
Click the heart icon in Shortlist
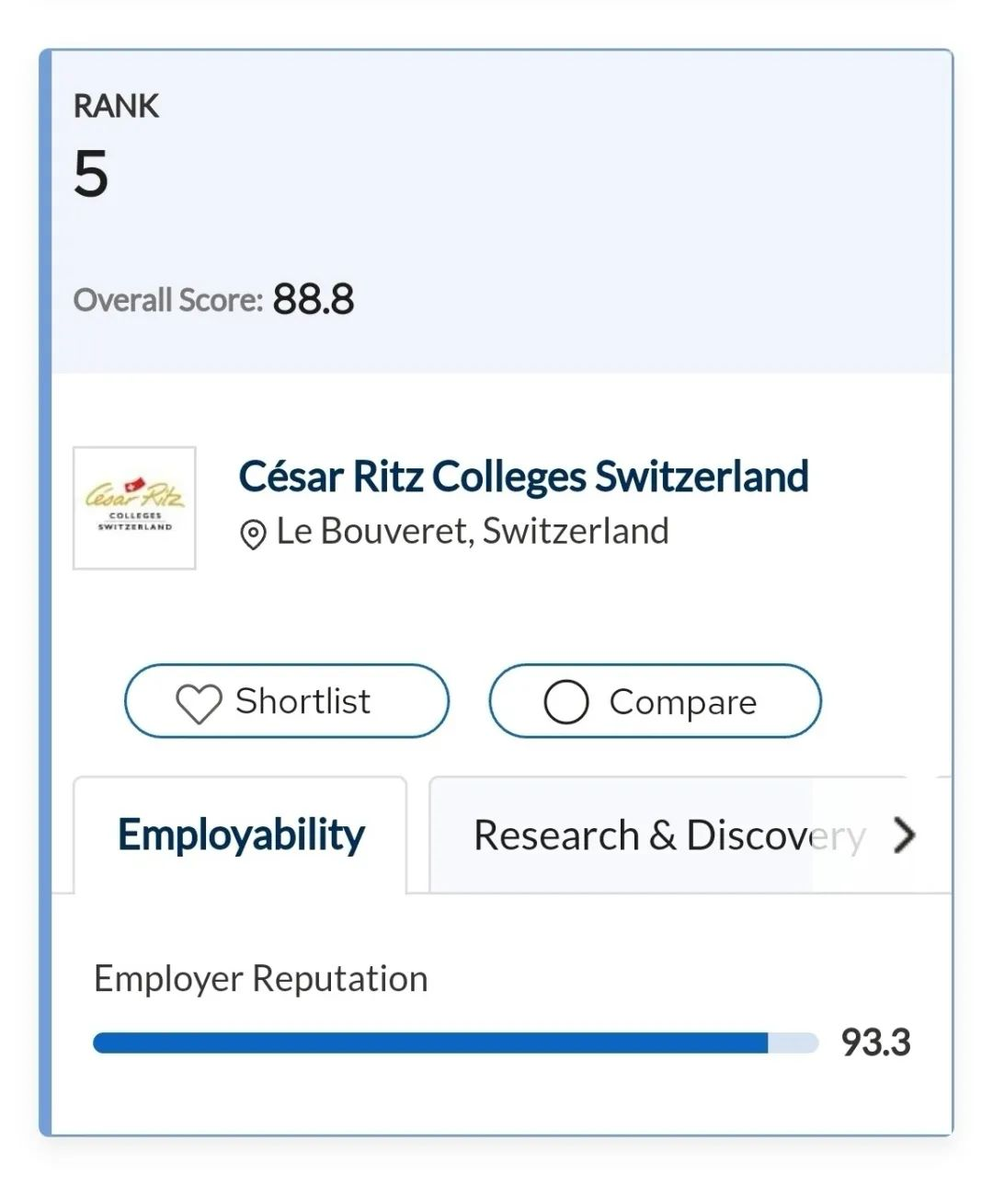point(199,704)
